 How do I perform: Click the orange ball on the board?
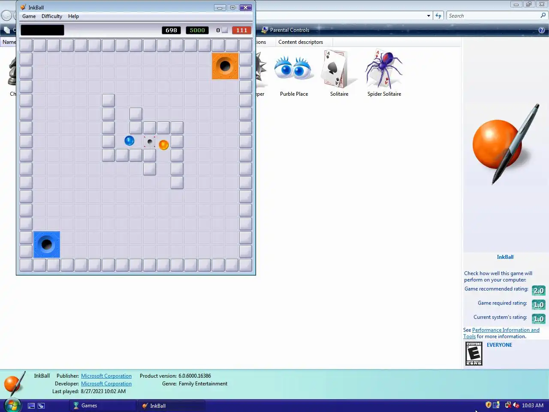163,145
